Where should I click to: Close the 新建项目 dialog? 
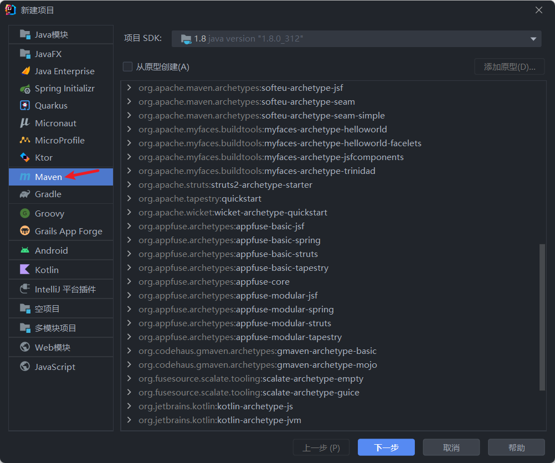point(539,10)
